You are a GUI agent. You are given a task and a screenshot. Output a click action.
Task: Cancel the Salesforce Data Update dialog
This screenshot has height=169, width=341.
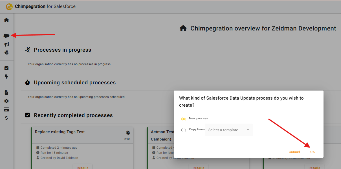294,152
